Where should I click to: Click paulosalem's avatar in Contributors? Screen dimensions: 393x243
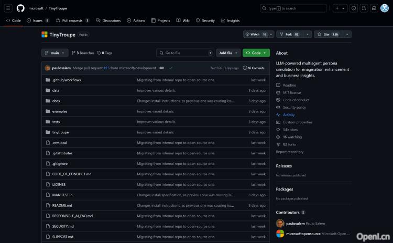[280, 223]
